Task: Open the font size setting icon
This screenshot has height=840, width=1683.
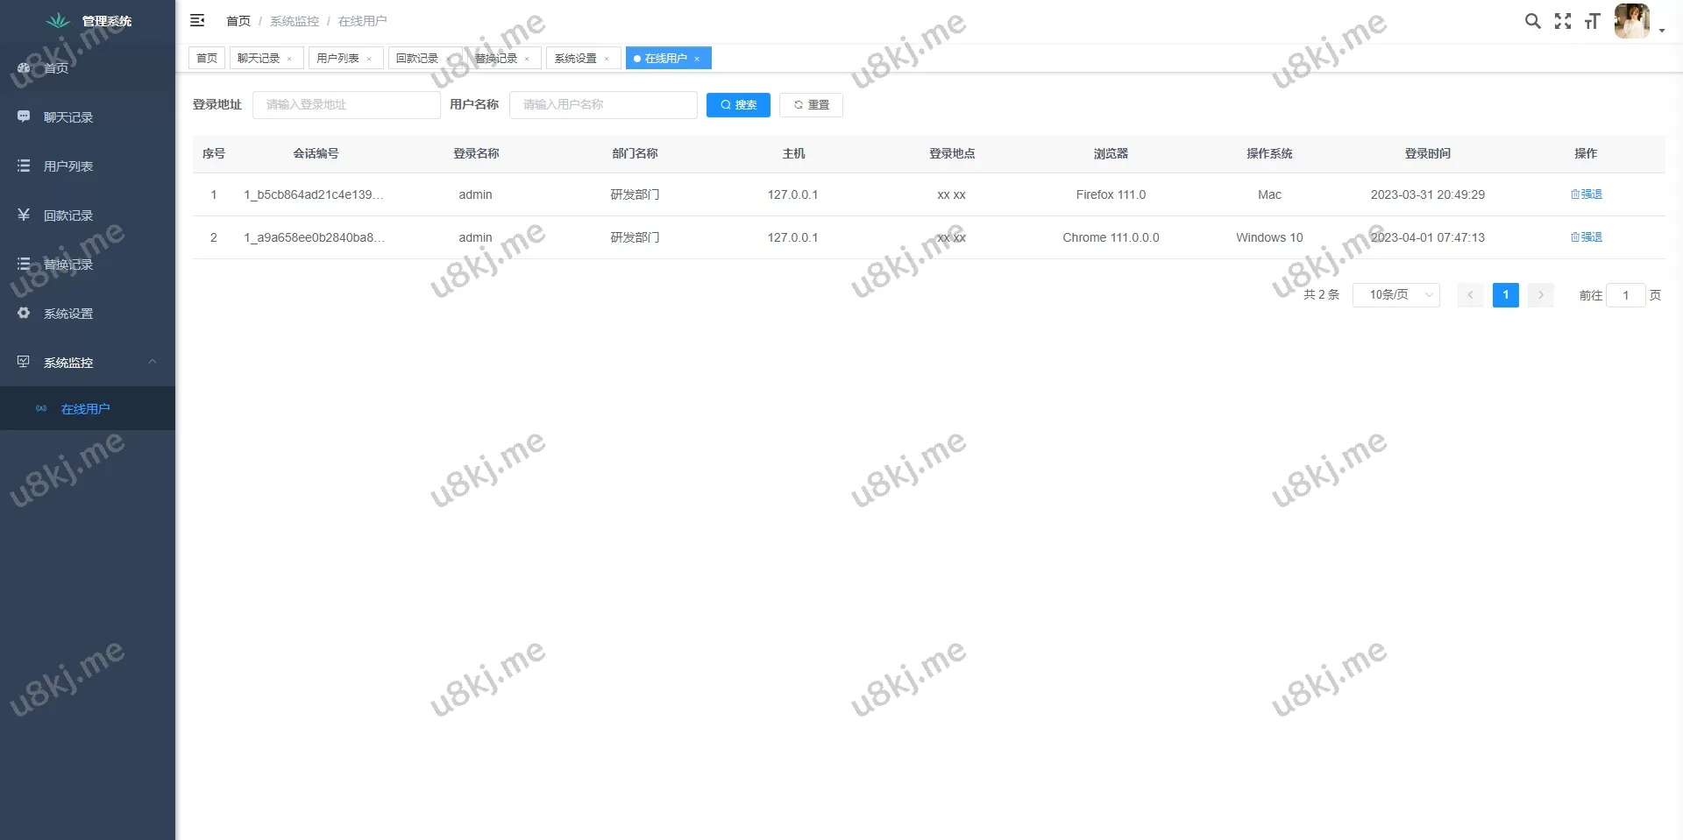Action: [1592, 21]
